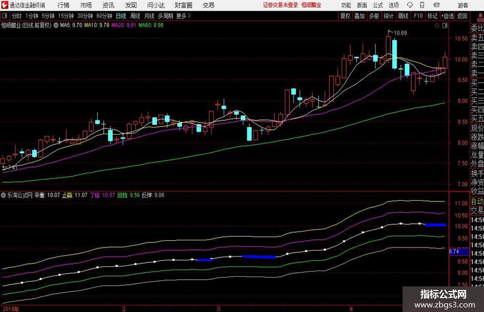
Task: Open the 市场 menu
Action: [86, 5]
